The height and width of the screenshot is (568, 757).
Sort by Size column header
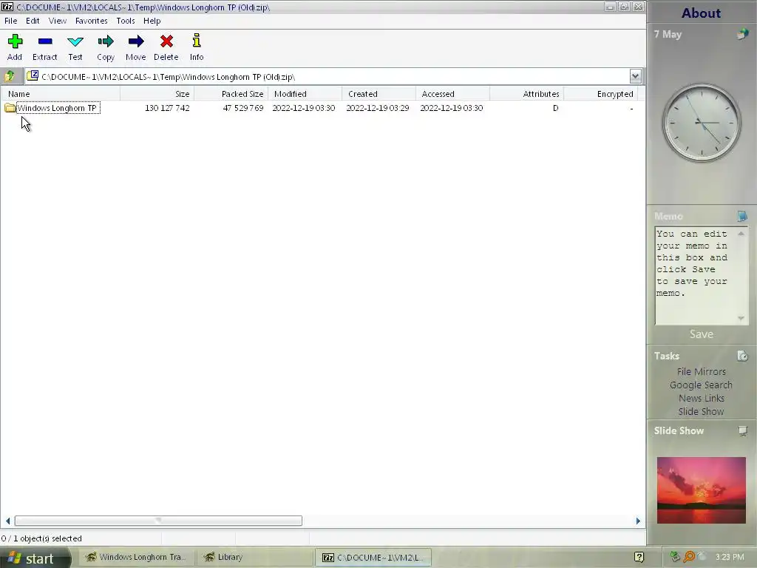[157, 94]
